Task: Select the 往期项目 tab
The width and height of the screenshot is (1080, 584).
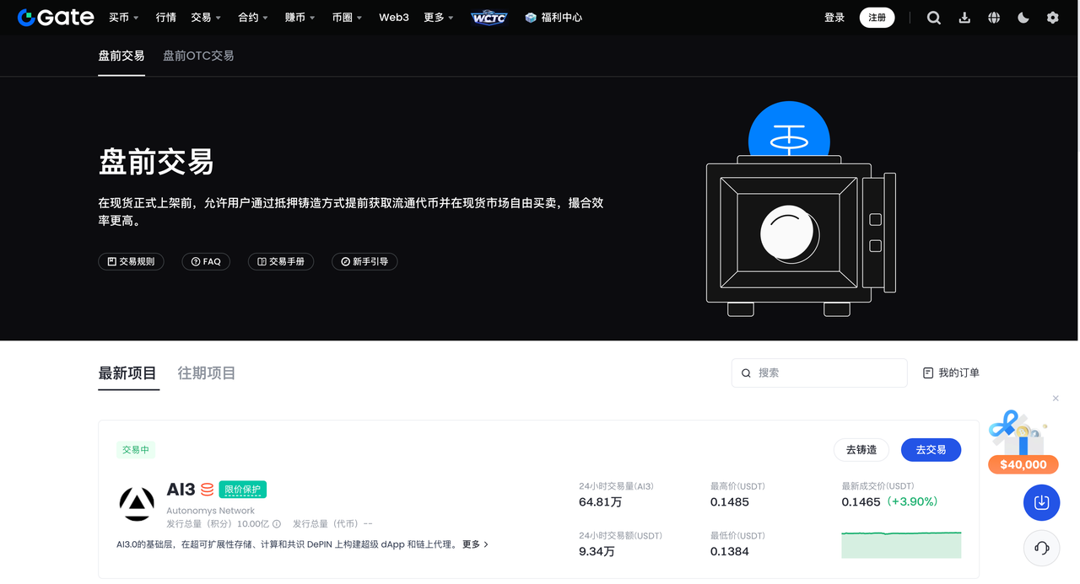Action: pos(206,373)
